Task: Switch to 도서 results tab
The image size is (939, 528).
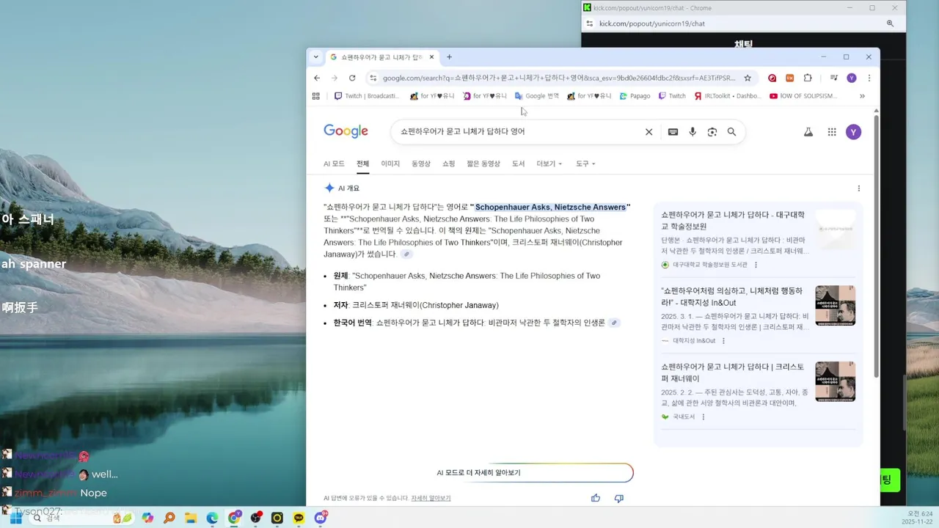Action: point(518,164)
